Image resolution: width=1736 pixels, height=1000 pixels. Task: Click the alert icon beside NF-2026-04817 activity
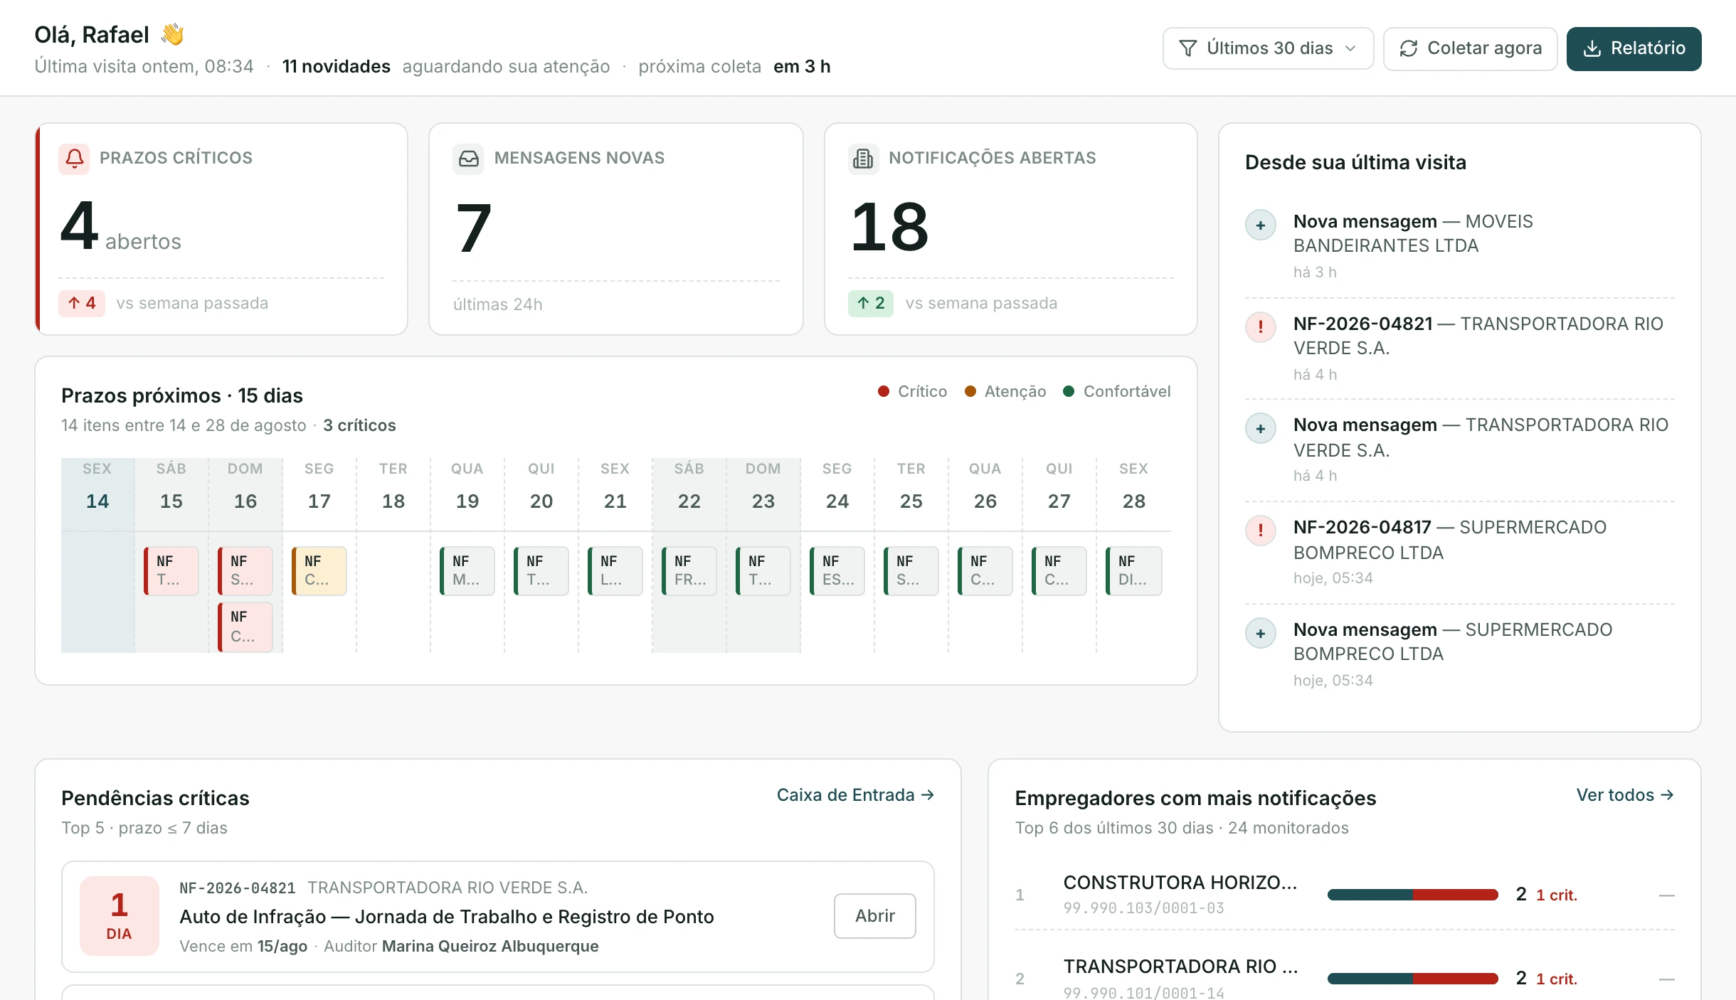click(1261, 531)
